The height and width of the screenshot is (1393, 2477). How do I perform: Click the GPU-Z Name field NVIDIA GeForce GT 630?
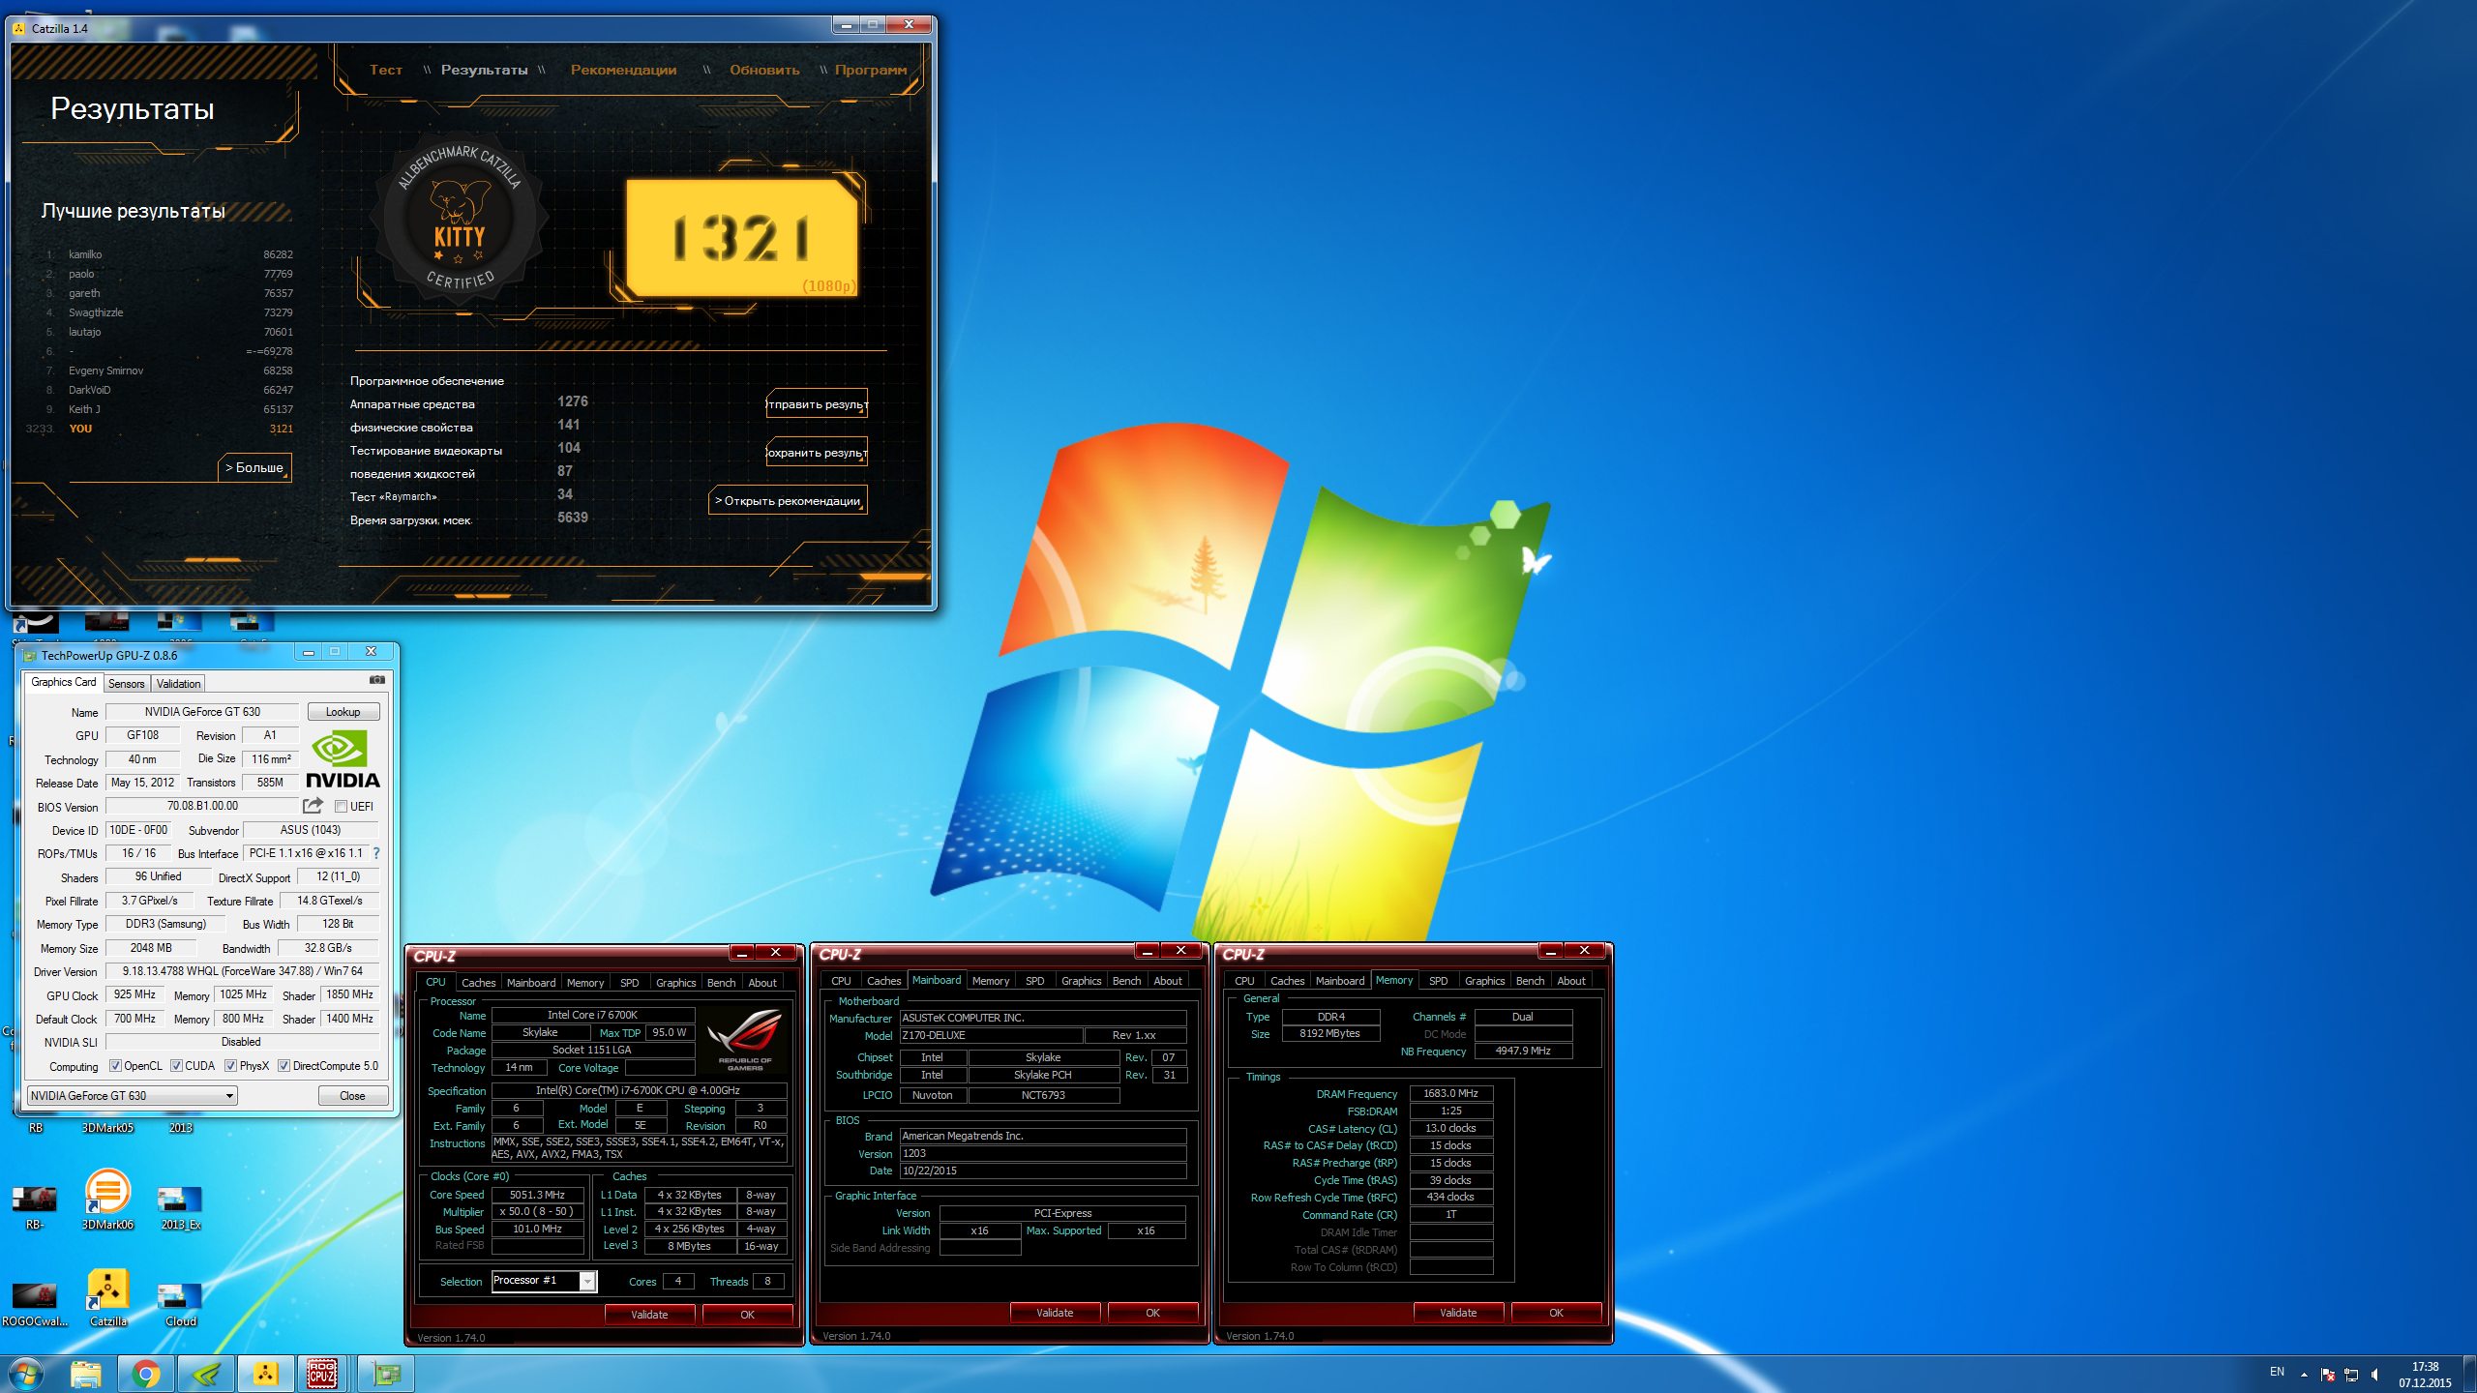(x=202, y=712)
